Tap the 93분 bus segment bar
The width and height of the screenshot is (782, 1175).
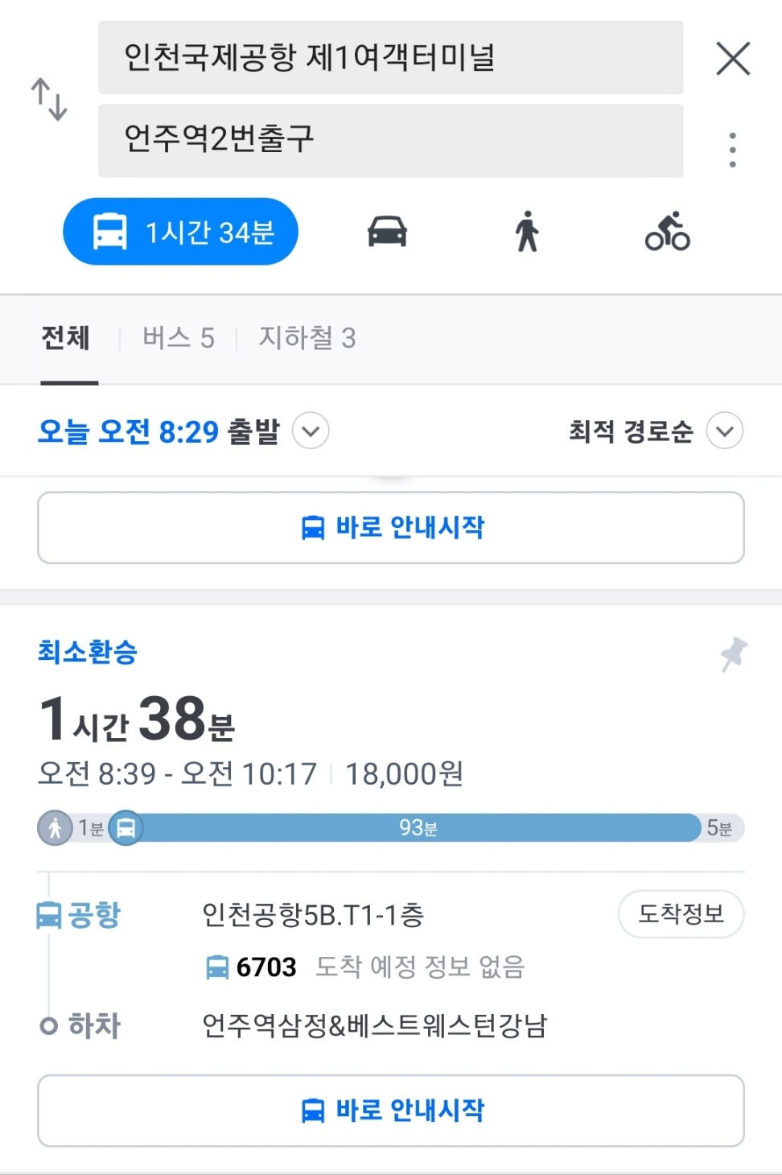pyautogui.click(x=418, y=828)
